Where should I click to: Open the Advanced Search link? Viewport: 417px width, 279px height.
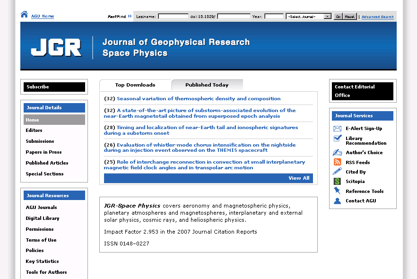pyautogui.click(x=377, y=17)
